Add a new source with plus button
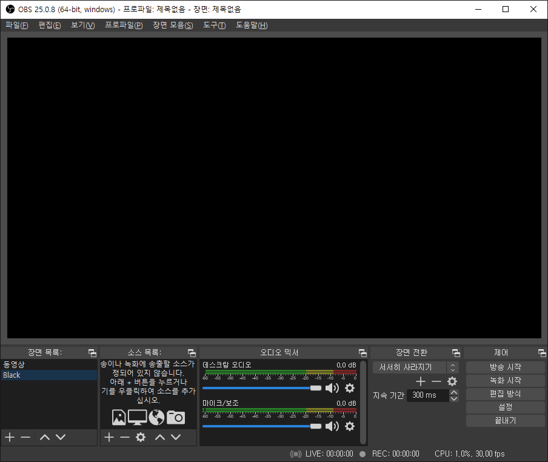548x462 pixels. coord(109,437)
